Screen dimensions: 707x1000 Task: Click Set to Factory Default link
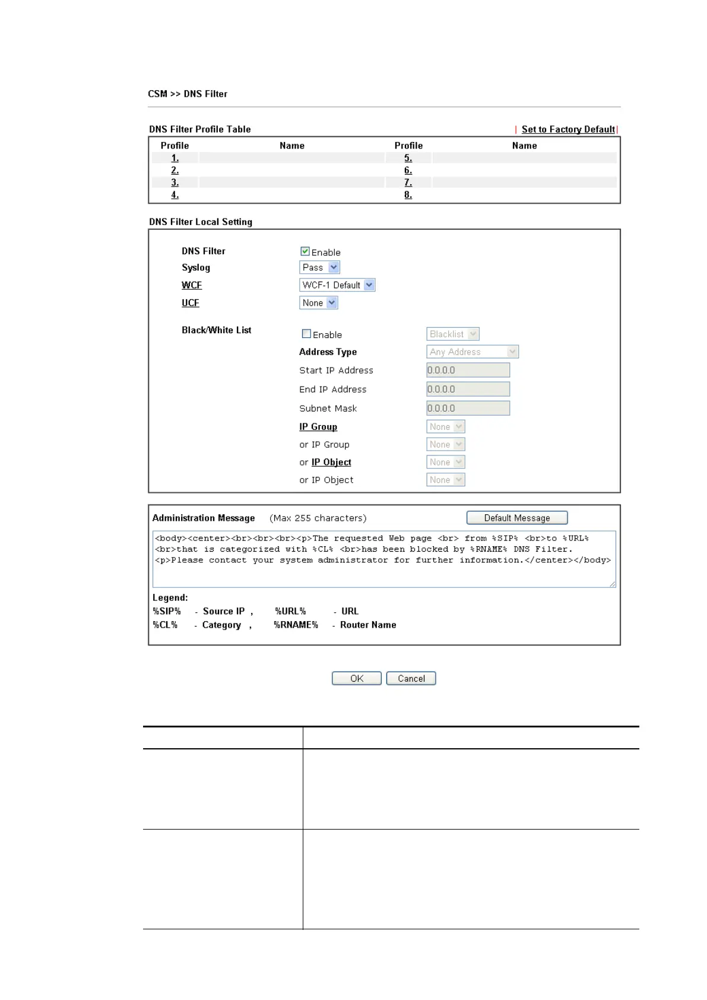click(x=568, y=129)
